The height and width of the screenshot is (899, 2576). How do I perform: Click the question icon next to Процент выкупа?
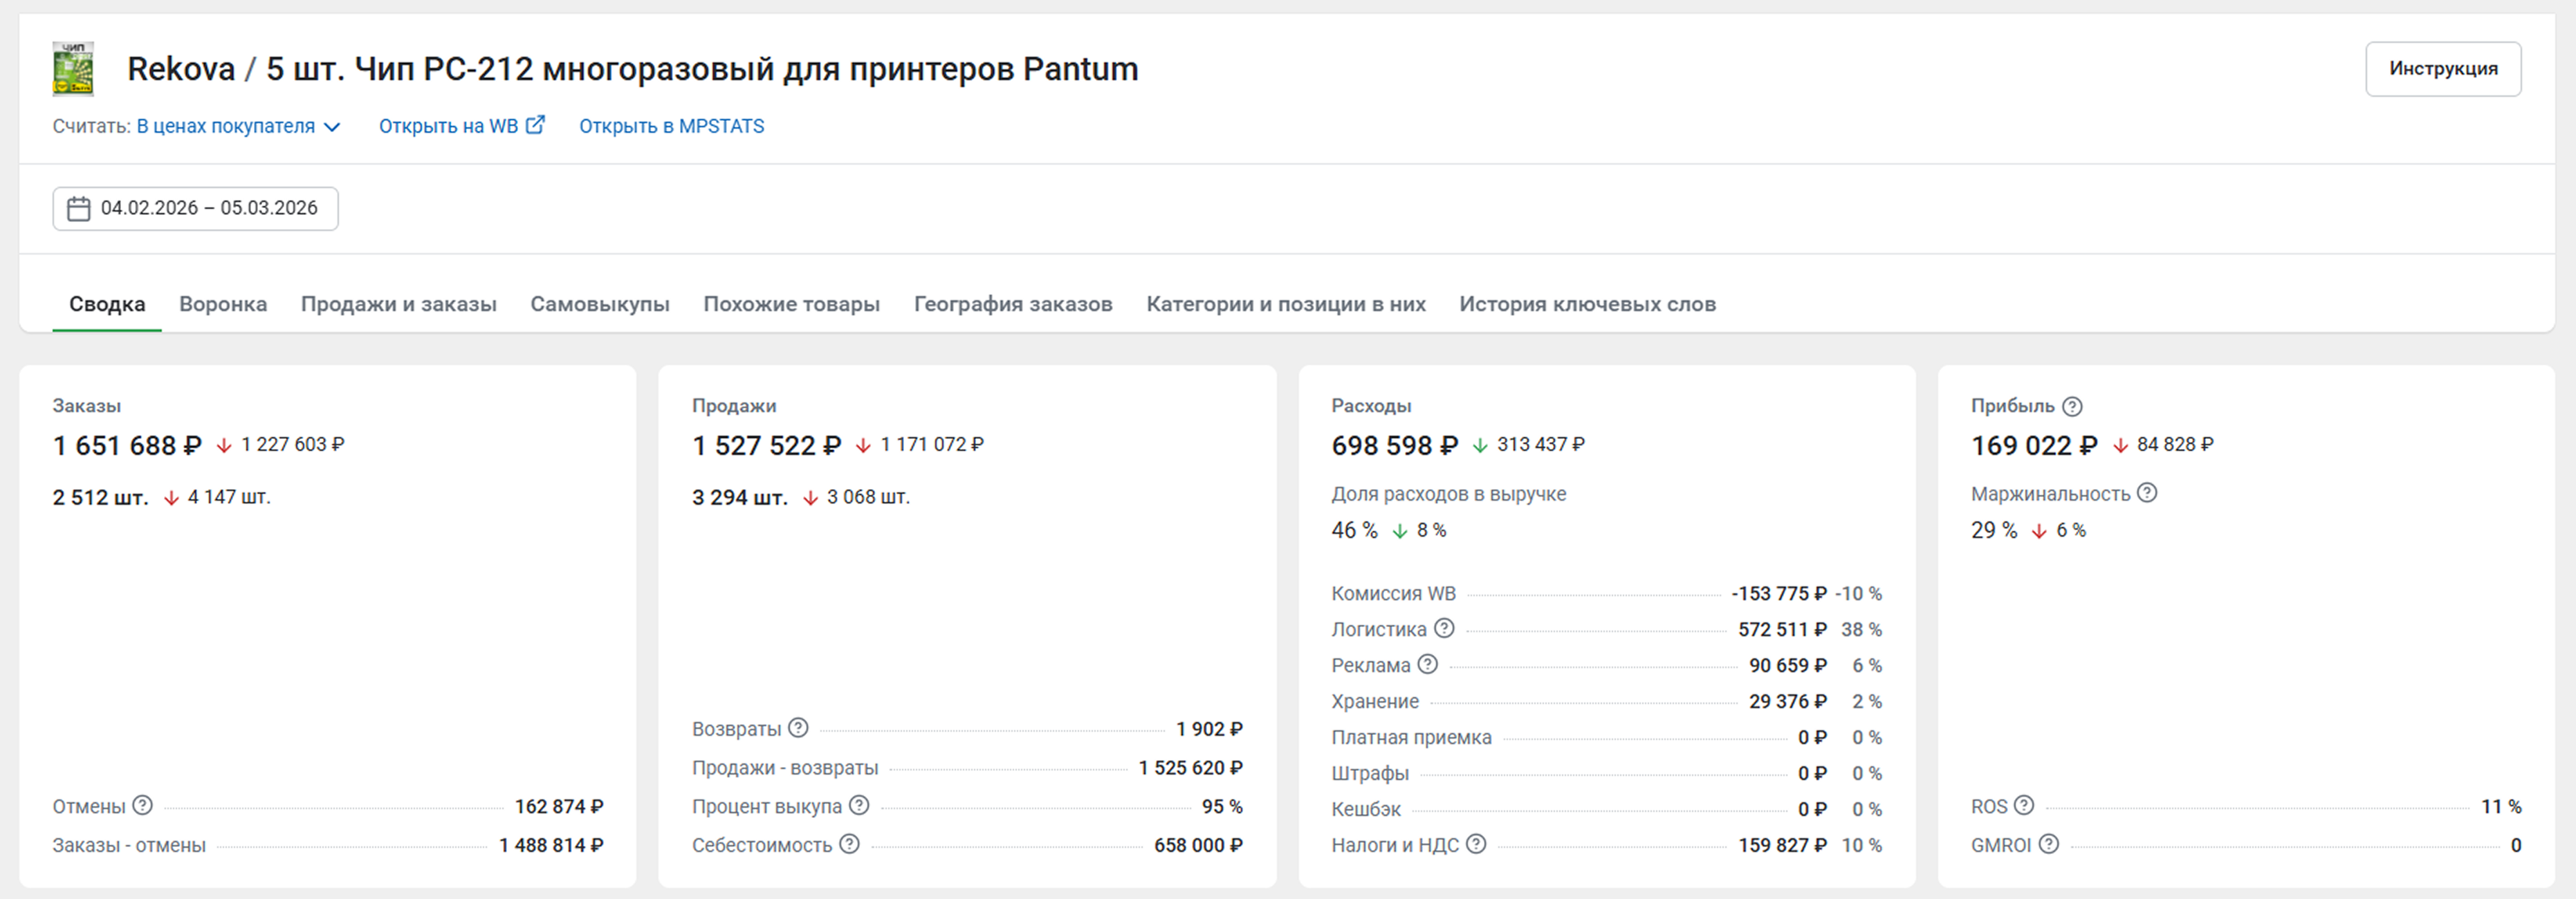[859, 805]
